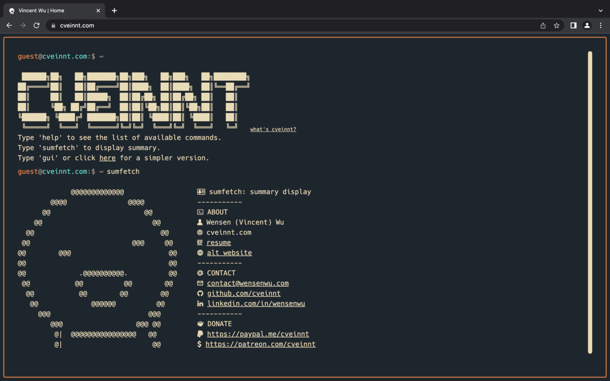Click the globe icon beside alt website

coord(200,252)
